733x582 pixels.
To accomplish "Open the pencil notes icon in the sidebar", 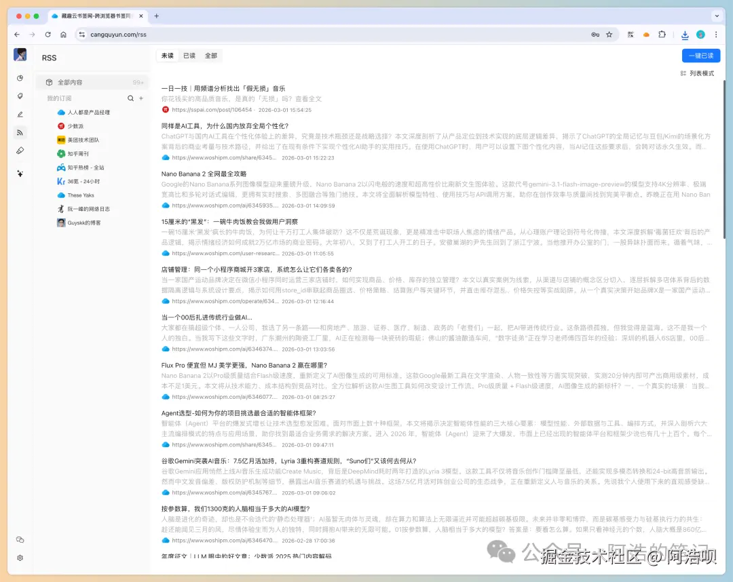I will pyautogui.click(x=20, y=115).
